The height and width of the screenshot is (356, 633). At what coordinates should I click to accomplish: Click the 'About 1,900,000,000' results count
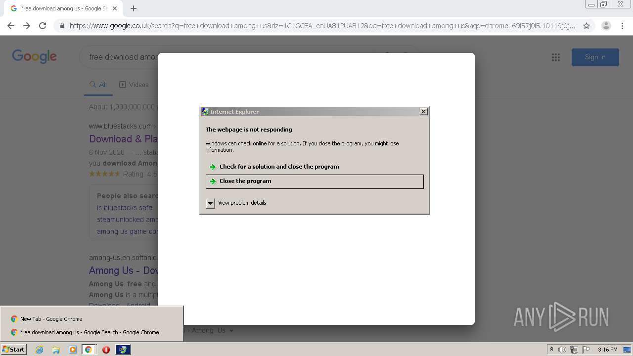123,107
